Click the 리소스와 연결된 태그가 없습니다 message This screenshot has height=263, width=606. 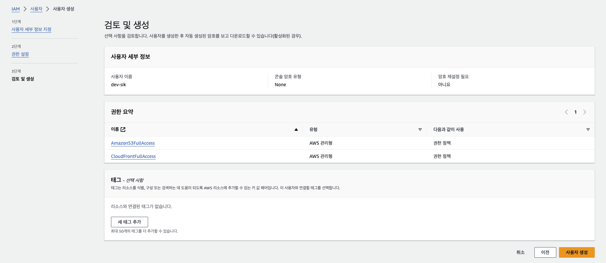coord(141,207)
